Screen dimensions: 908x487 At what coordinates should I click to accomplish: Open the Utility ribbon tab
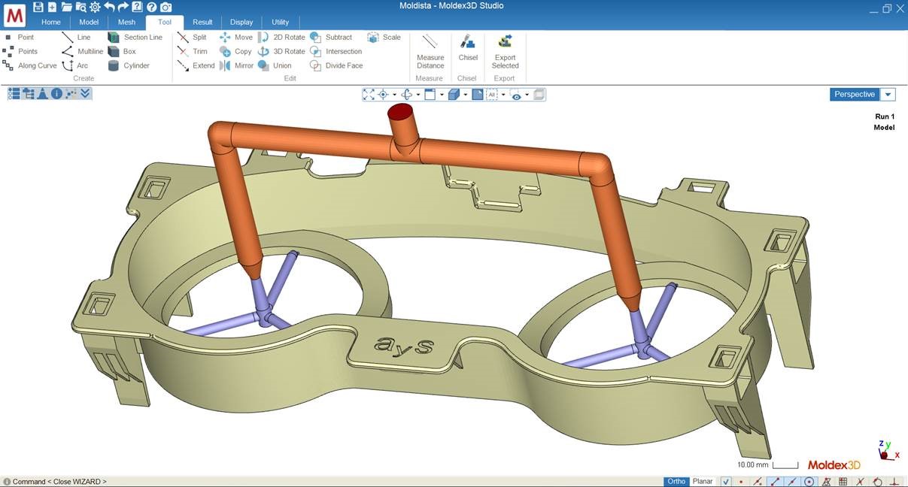click(280, 23)
